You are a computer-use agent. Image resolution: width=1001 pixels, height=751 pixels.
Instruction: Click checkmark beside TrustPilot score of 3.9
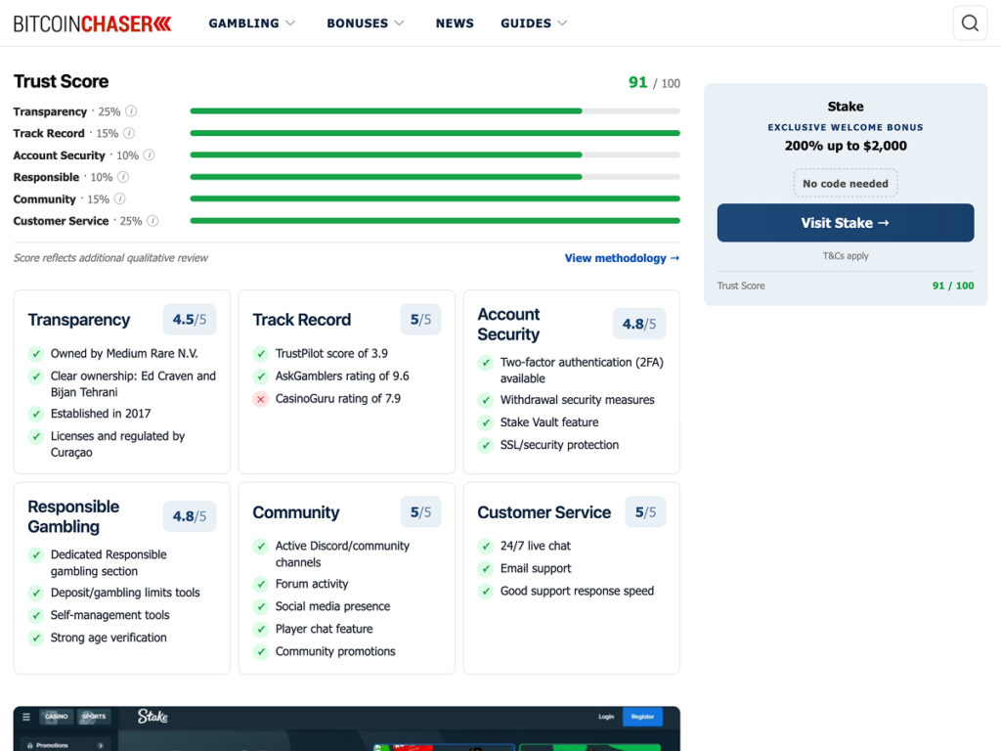(260, 354)
